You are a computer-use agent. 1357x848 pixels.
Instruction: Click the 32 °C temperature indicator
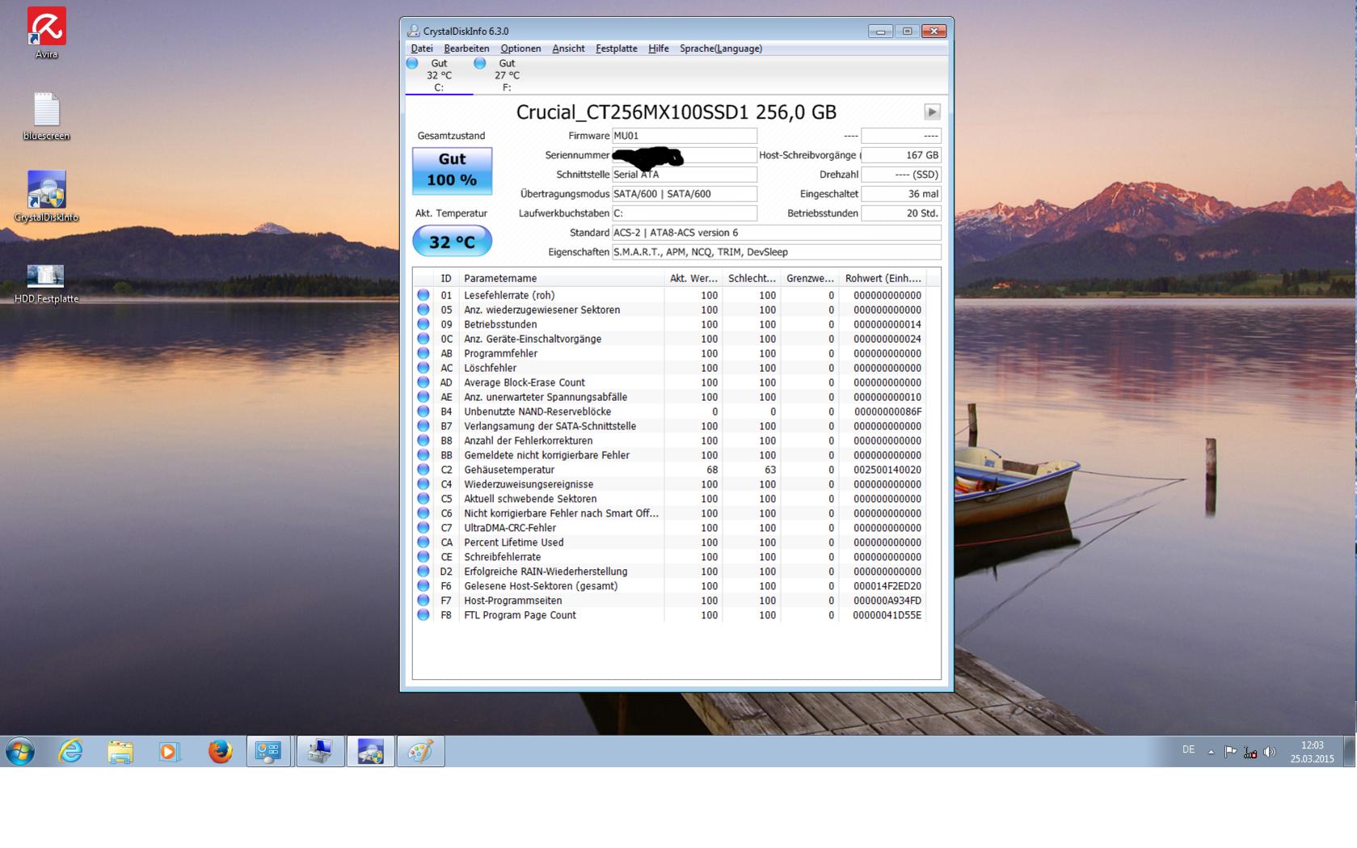pyautogui.click(x=452, y=242)
